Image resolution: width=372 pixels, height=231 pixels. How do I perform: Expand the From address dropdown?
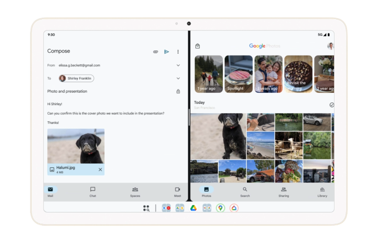(178, 65)
